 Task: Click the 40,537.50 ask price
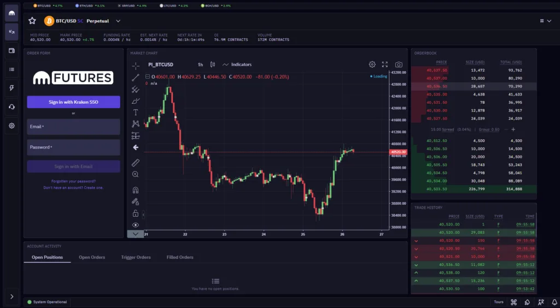coord(437,70)
